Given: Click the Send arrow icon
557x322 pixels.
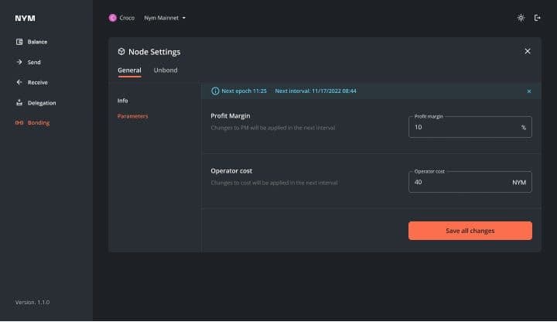Looking at the screenshot, I should tap(19, 62).
